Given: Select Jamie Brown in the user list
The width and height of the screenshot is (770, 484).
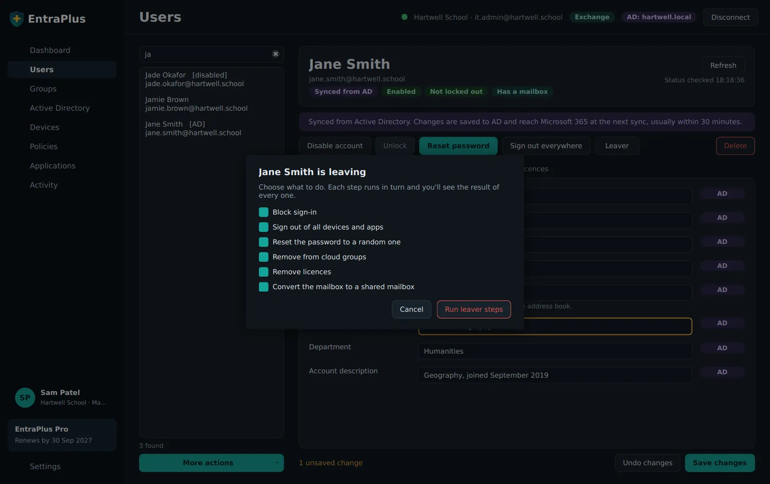Looking at the screenshot, I should pyautogui.click(x=211, y=104).
